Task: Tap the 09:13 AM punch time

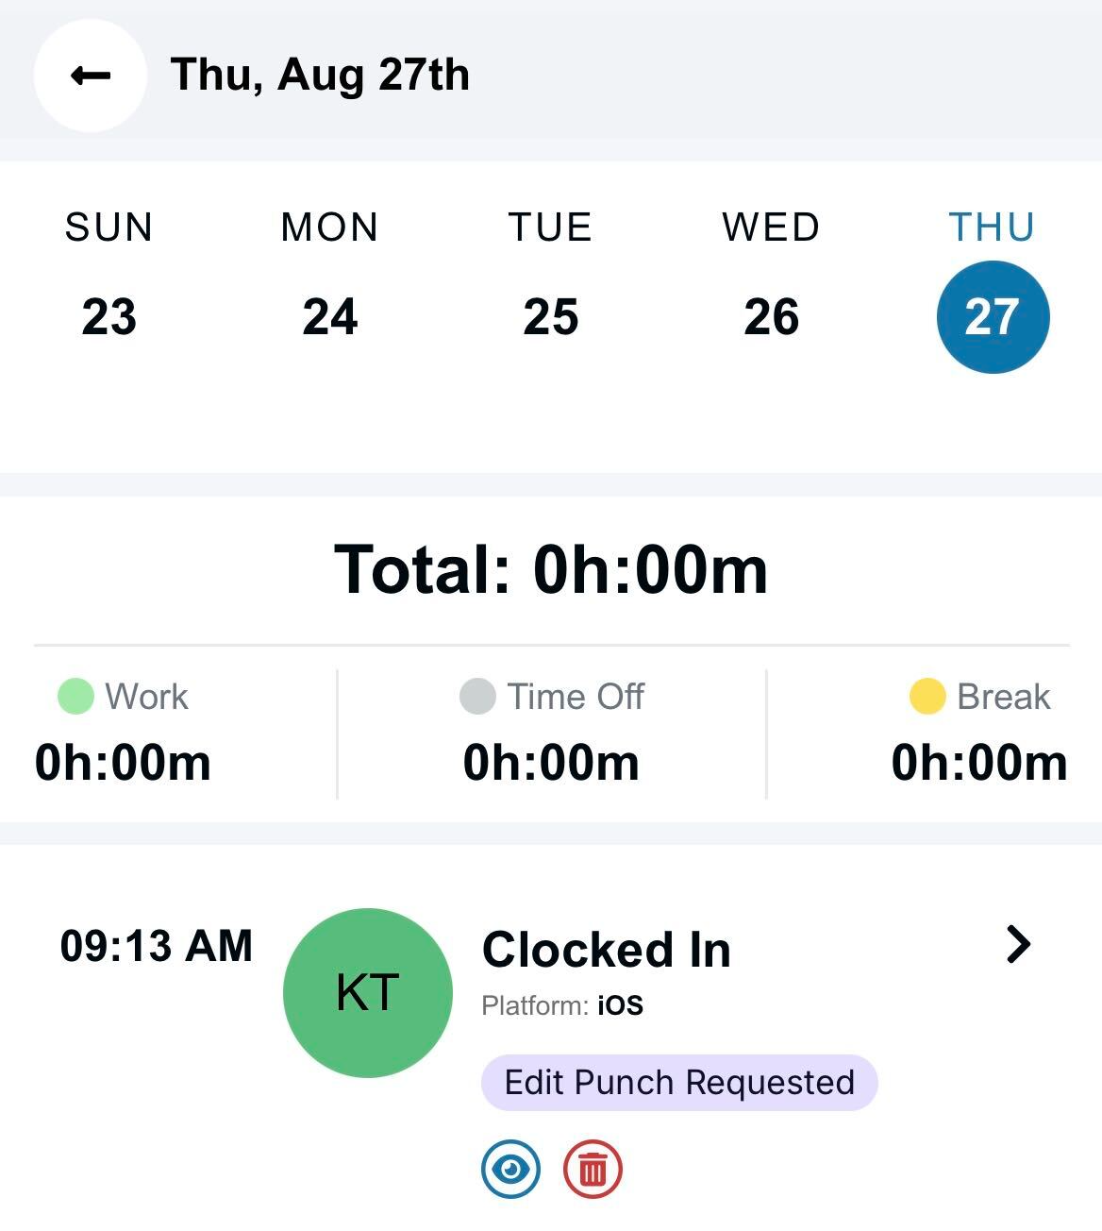Action: click(157, 946)
